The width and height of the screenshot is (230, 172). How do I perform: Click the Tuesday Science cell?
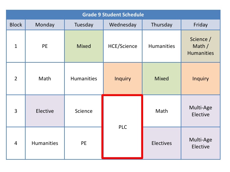[84, 111]
